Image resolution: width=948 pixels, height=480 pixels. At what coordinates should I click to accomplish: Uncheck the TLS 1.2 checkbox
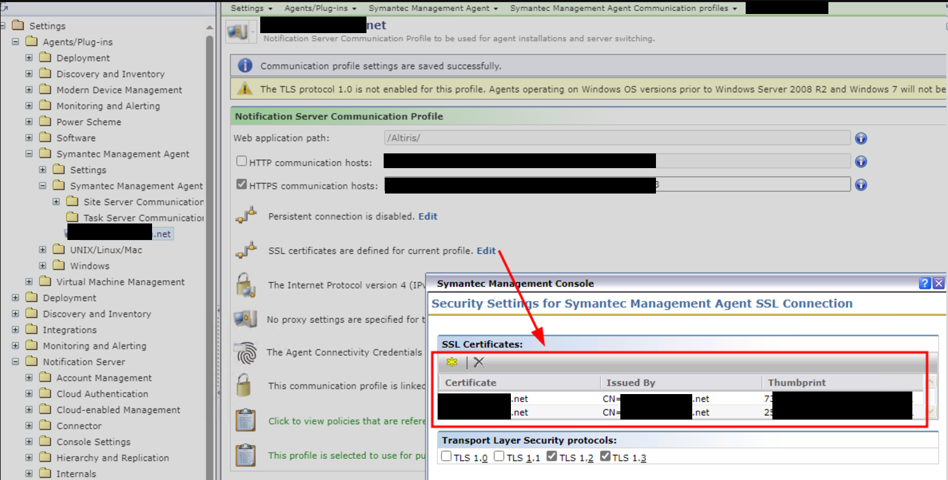pos(552,456)
